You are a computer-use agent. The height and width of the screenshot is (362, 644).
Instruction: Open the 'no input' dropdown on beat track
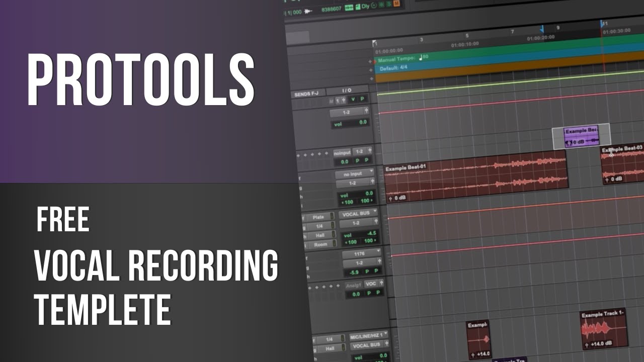(356, 173)
